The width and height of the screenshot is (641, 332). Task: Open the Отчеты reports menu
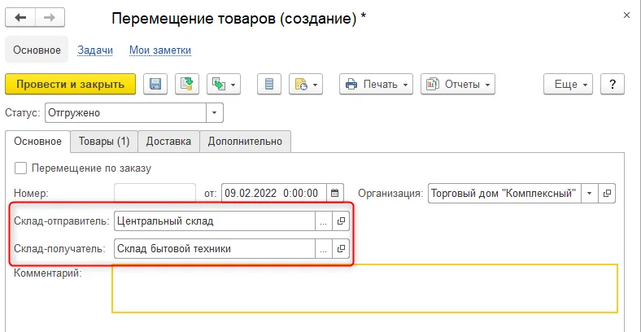tap(458, 85)
